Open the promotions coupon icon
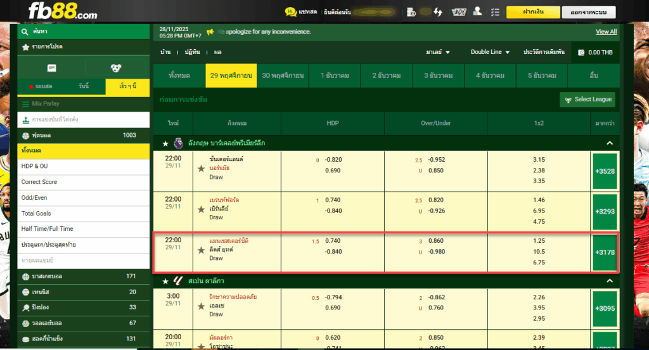 click(459, 12)
